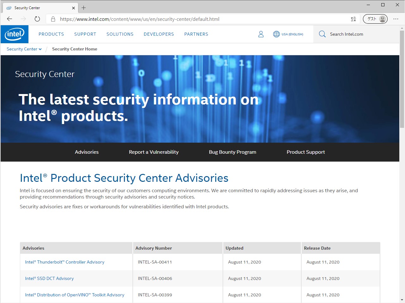The width and height of the screenshot is (405, 303).
Task: Go back with the browser back arrow
Action: click(9, 19)
